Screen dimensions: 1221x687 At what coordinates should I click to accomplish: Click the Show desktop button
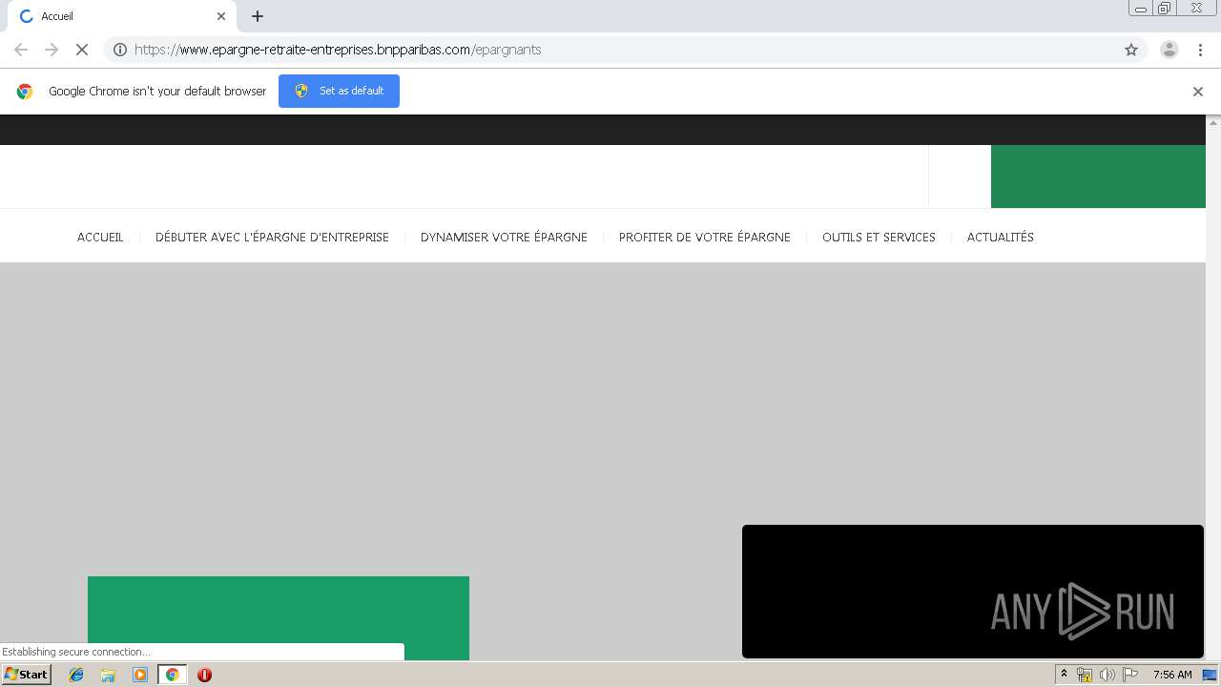tap(1210, 675)
